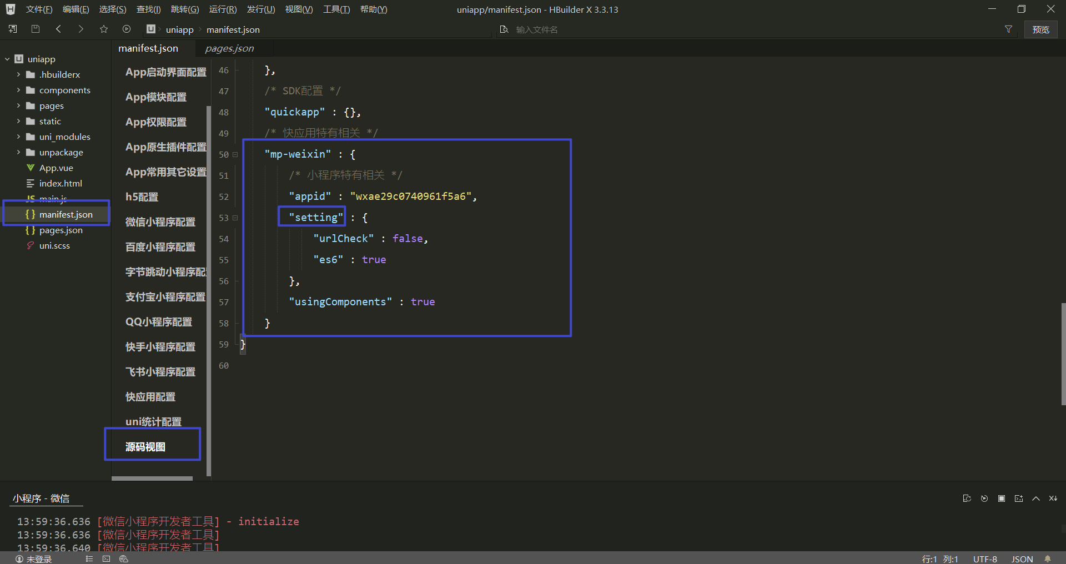Open the 帮助(Y) menu

pyautogui.click(x=374, y=9)
